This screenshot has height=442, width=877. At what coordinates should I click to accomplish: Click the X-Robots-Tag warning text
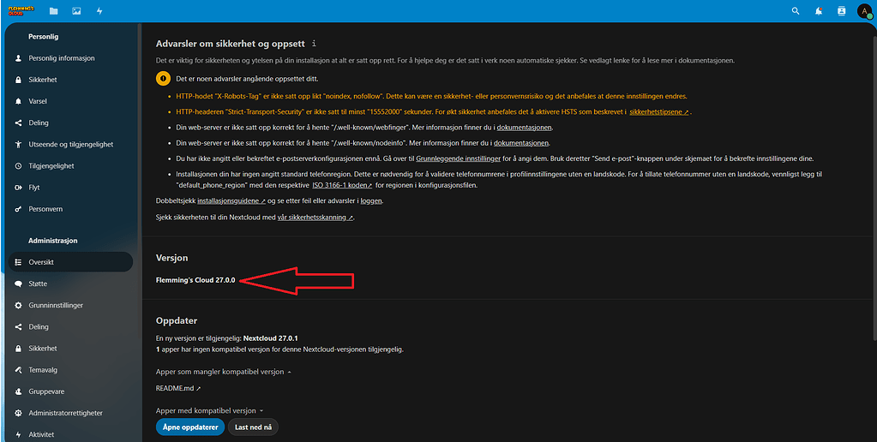tap(431, 96)
